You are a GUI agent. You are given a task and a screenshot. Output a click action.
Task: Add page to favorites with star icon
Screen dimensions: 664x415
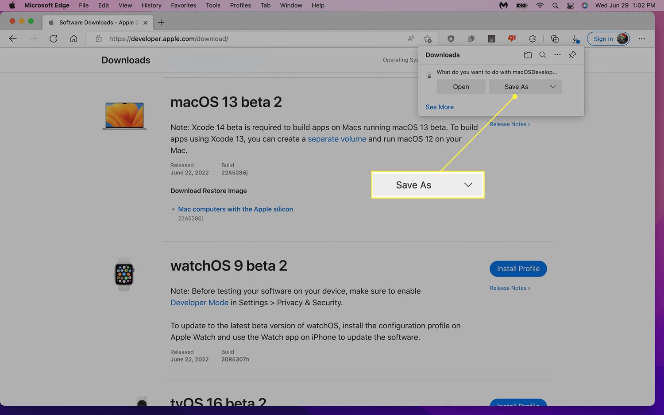pos(428,39)
